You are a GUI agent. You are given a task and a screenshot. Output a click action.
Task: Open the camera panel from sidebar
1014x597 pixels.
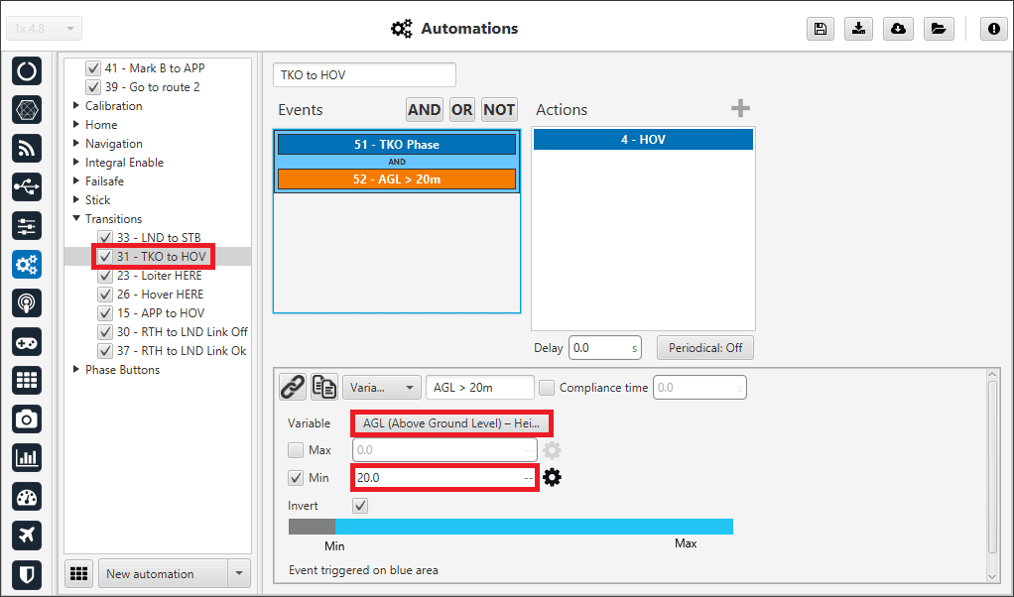[x=27, y=418]
